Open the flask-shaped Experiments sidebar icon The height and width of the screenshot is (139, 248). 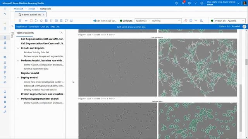(5, 62)
